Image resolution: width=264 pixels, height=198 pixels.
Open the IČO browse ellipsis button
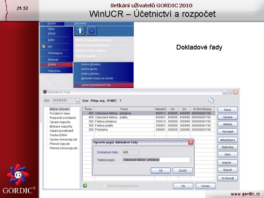point(77,101)
